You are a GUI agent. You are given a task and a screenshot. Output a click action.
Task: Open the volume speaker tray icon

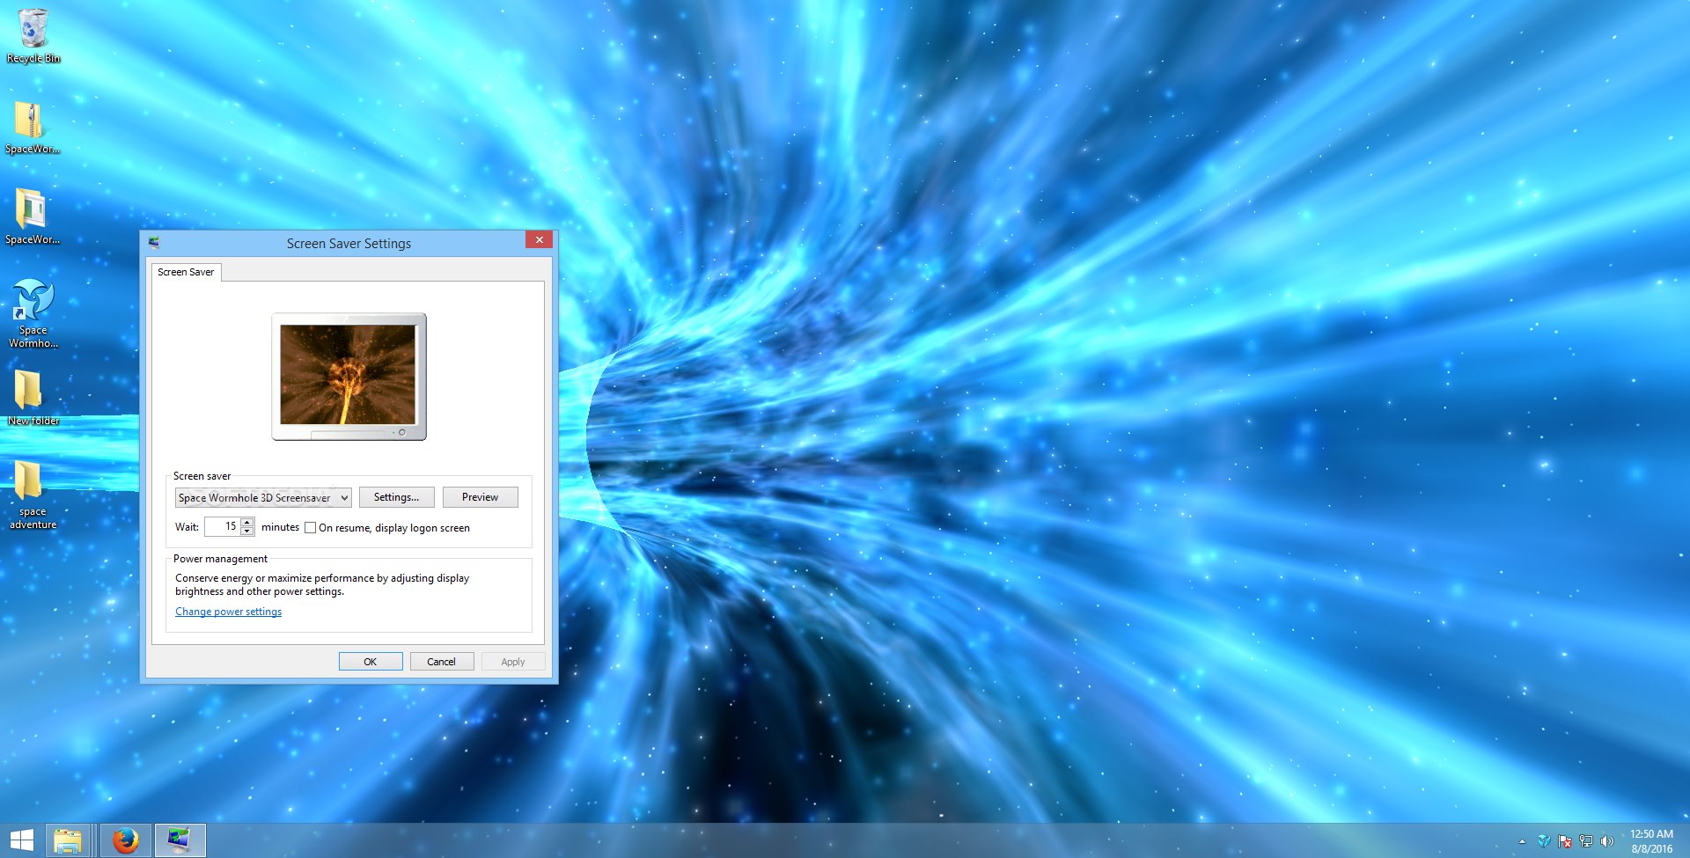(1607, 841)
